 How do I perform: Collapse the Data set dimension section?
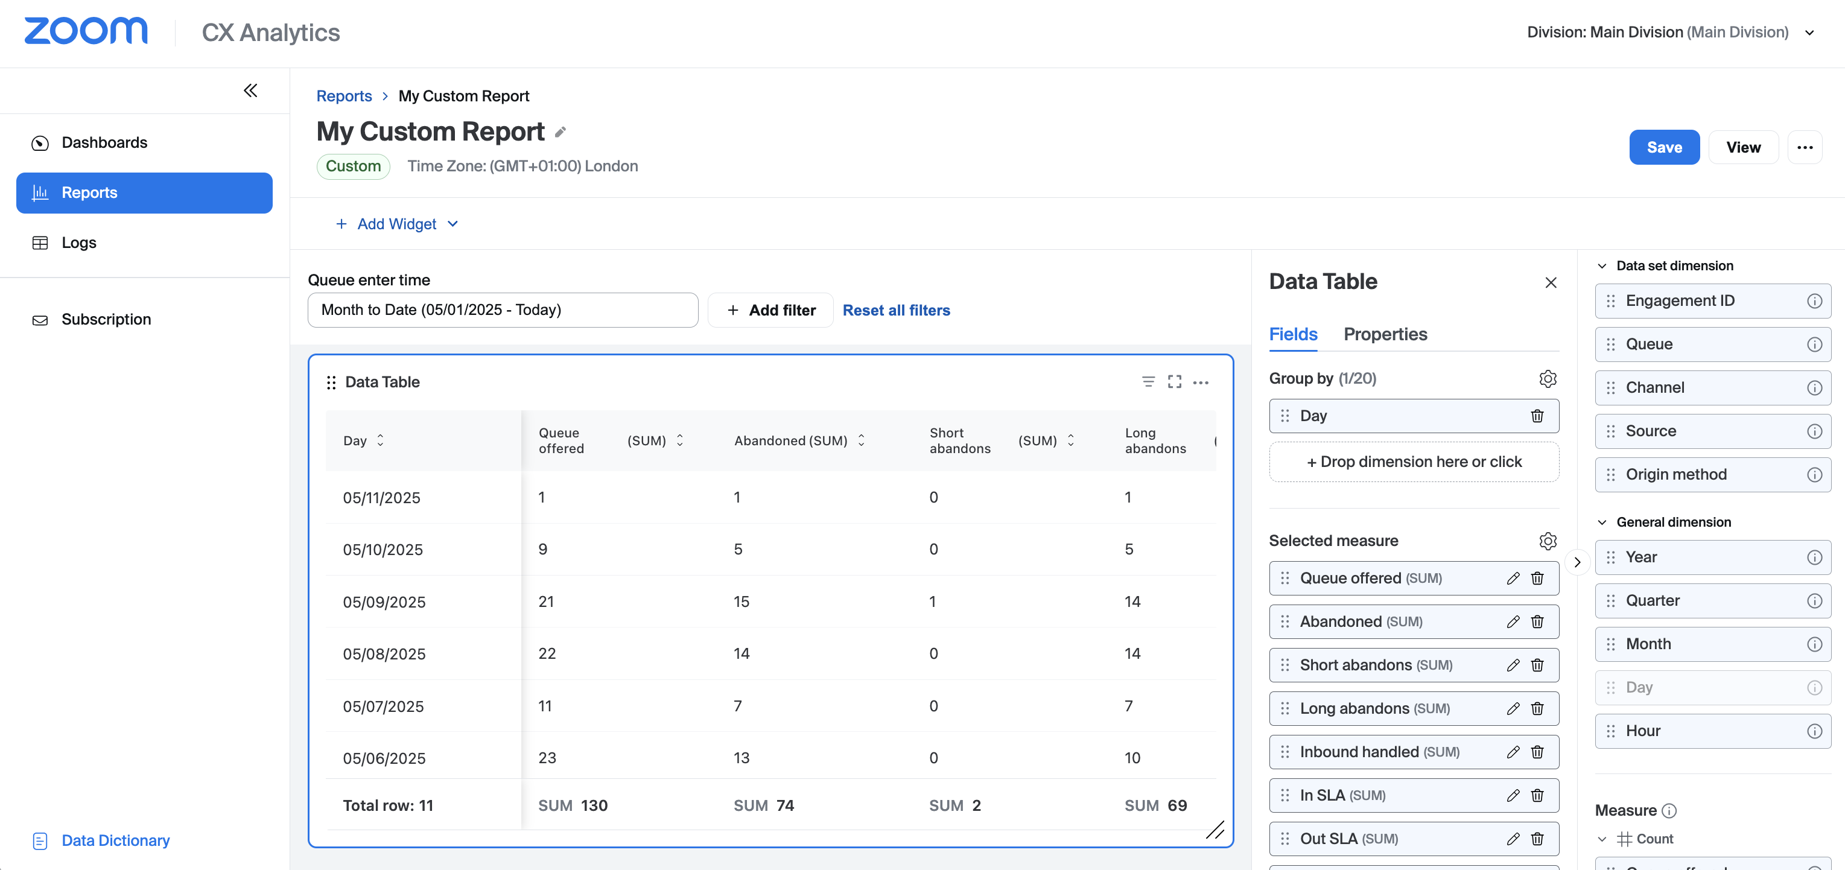(x=1602, y=265)
